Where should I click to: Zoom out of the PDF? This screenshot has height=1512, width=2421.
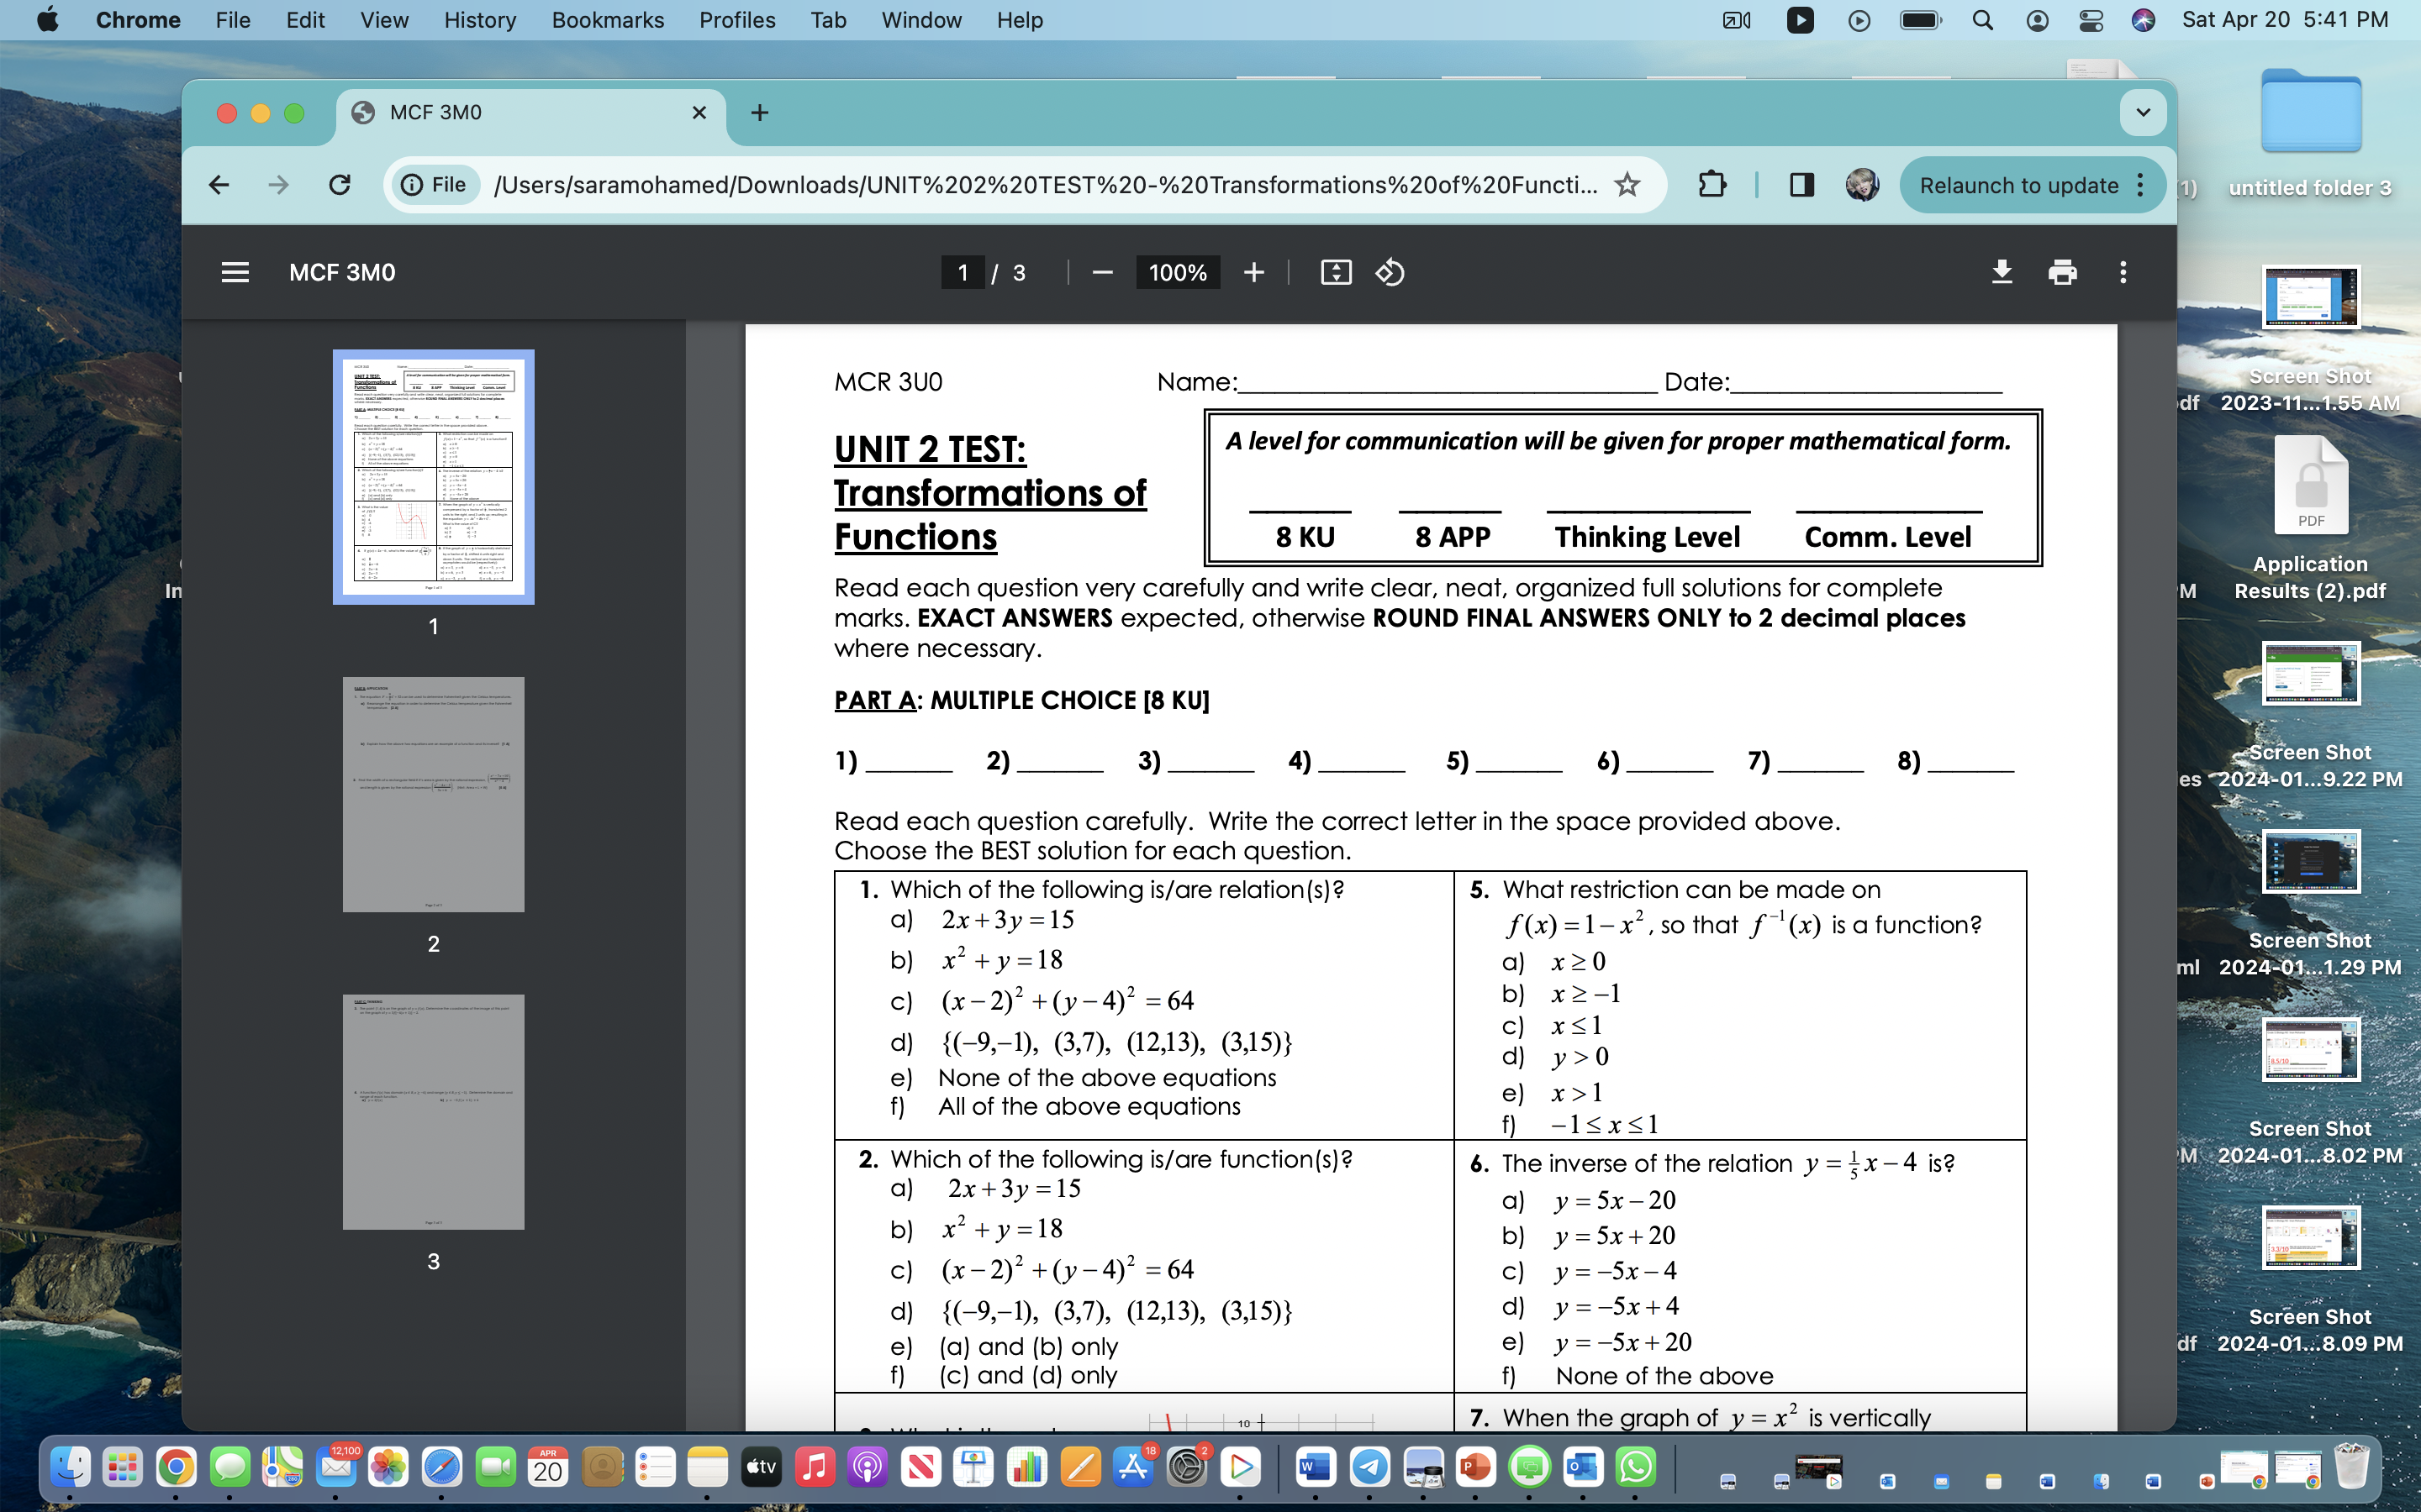tap(1100, 272)
